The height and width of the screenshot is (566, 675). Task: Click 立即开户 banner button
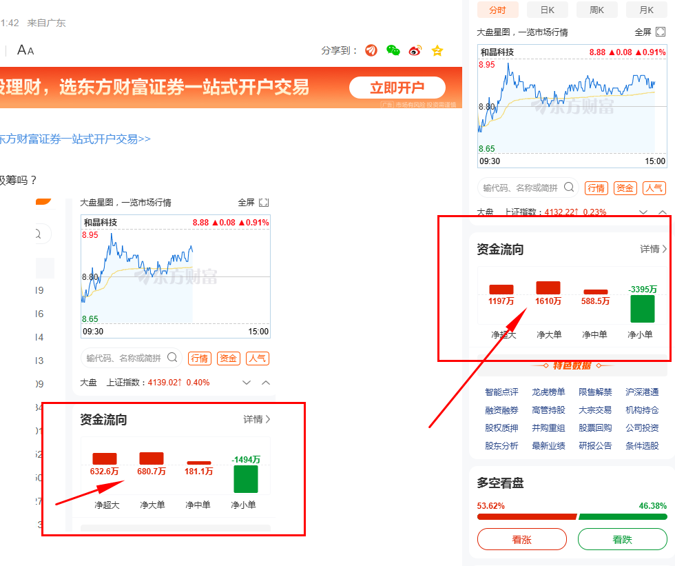point(397,88)
